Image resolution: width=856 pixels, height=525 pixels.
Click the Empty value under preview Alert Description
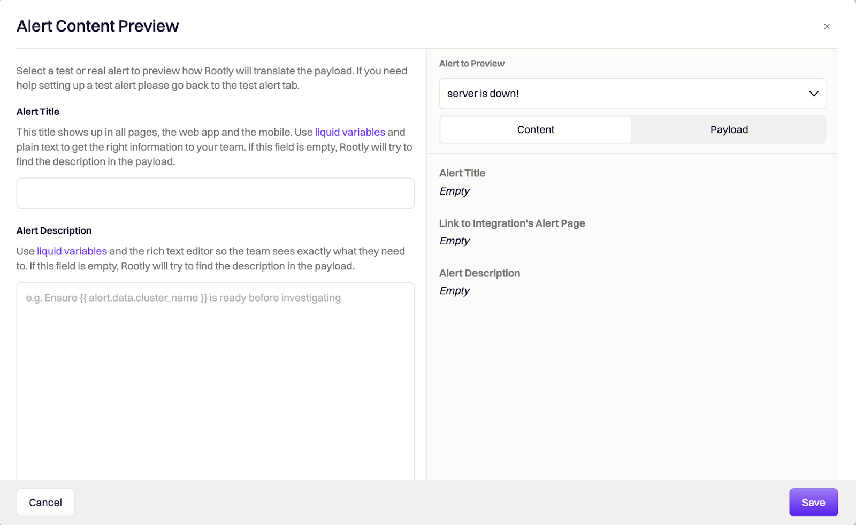[x=454, y=291]
